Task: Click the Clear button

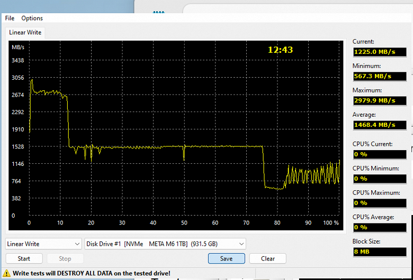Action: (x=268, y=258)
